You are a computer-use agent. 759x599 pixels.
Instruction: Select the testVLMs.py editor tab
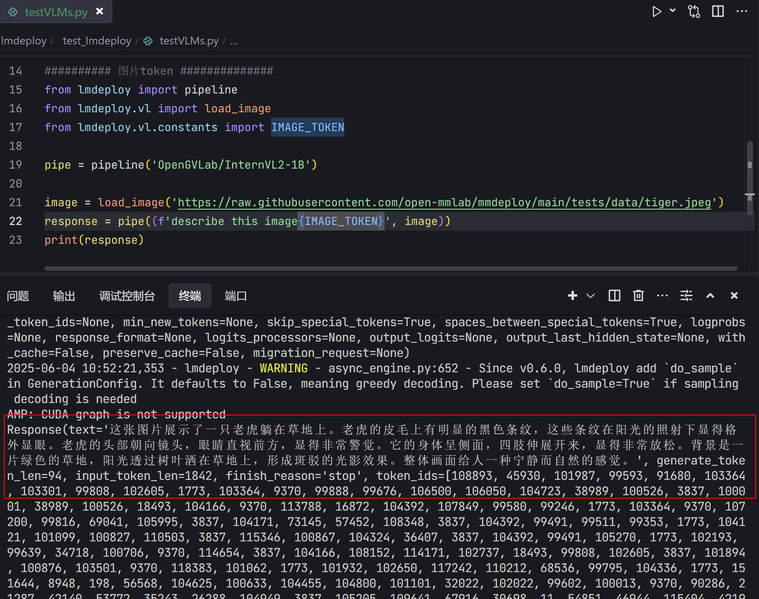pyautogui.click(x=56, y=12)
